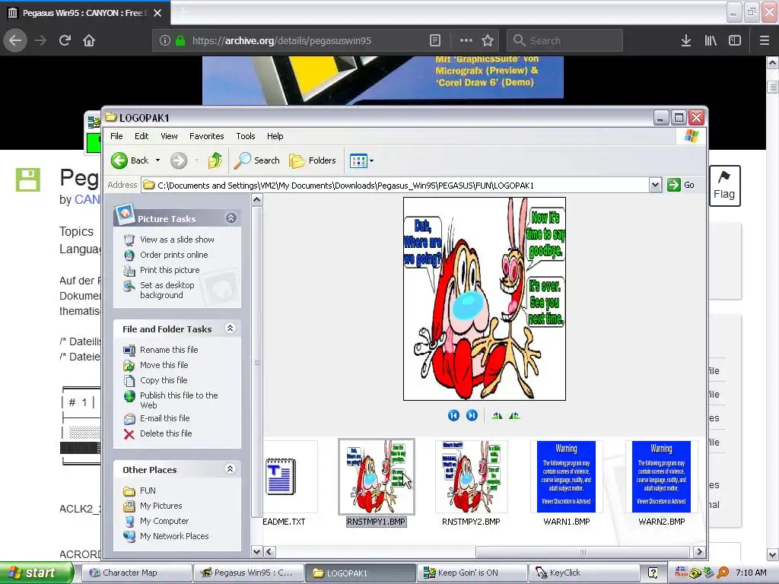
Task: Toggle the Folders pane button
Action: pyautogui.click(x=313, y=160)
